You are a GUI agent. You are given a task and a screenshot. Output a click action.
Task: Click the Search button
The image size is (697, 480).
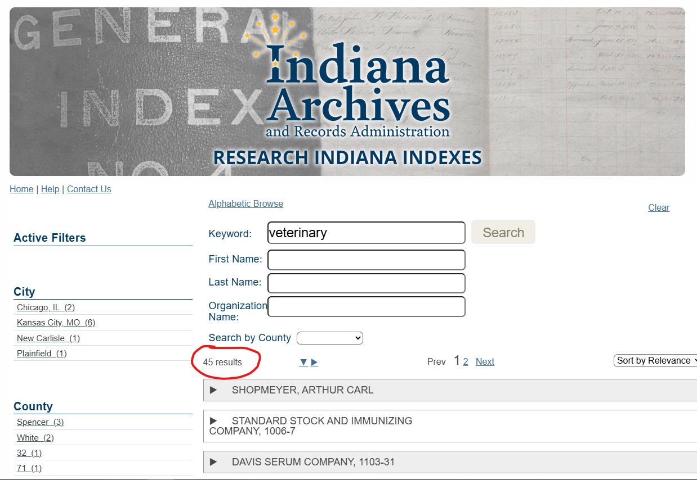point(503,232)
